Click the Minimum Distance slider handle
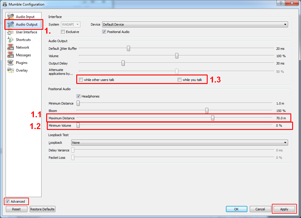 click(x=78, y=103)
